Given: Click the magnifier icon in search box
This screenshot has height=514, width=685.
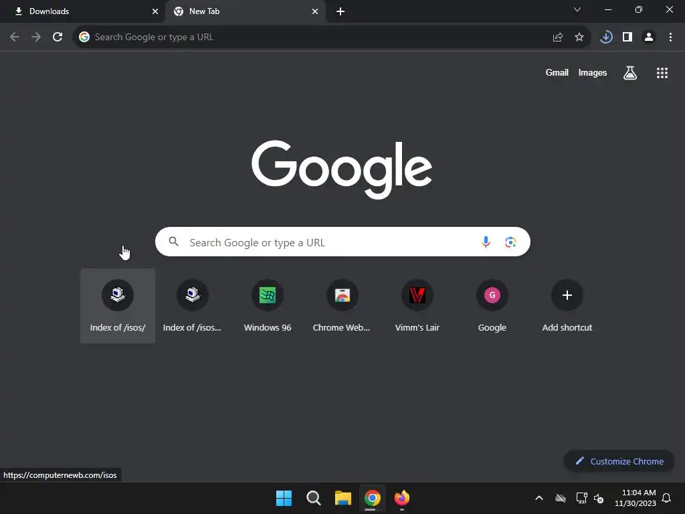Looking at the screenshot, I should (173, 241).
